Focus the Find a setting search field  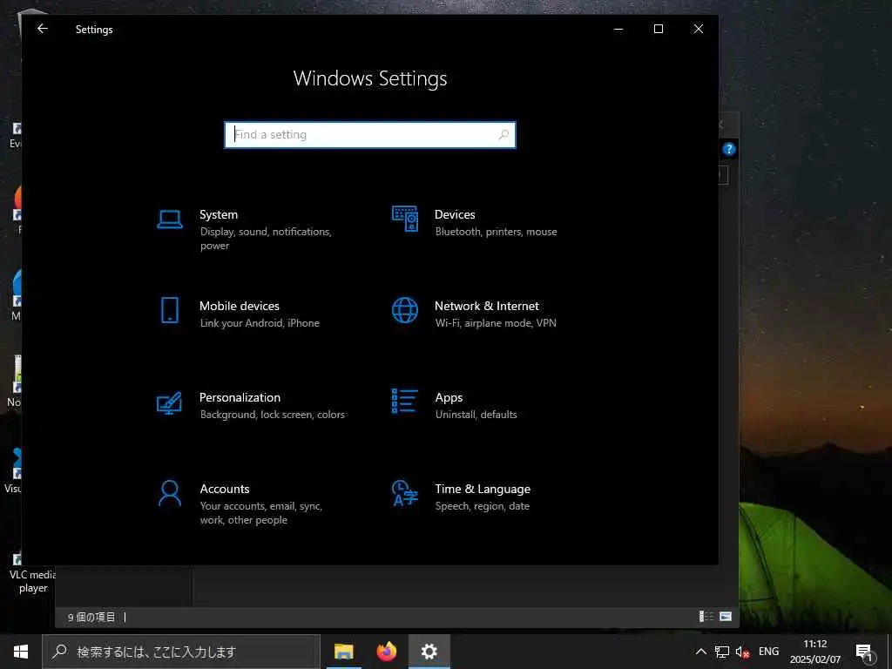tap(369, 135)
